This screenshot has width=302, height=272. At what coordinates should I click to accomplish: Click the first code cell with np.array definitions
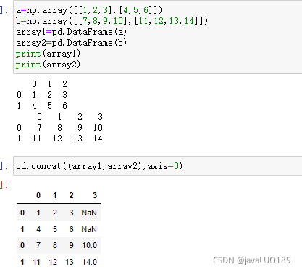point(158,37)
